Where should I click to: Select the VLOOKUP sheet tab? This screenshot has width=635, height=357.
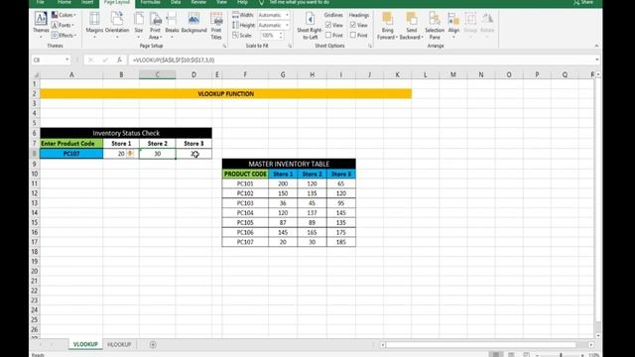tap(85, 344)
